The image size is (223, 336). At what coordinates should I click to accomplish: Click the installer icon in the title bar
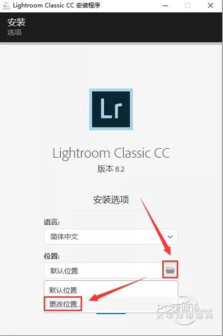(6, 6)
